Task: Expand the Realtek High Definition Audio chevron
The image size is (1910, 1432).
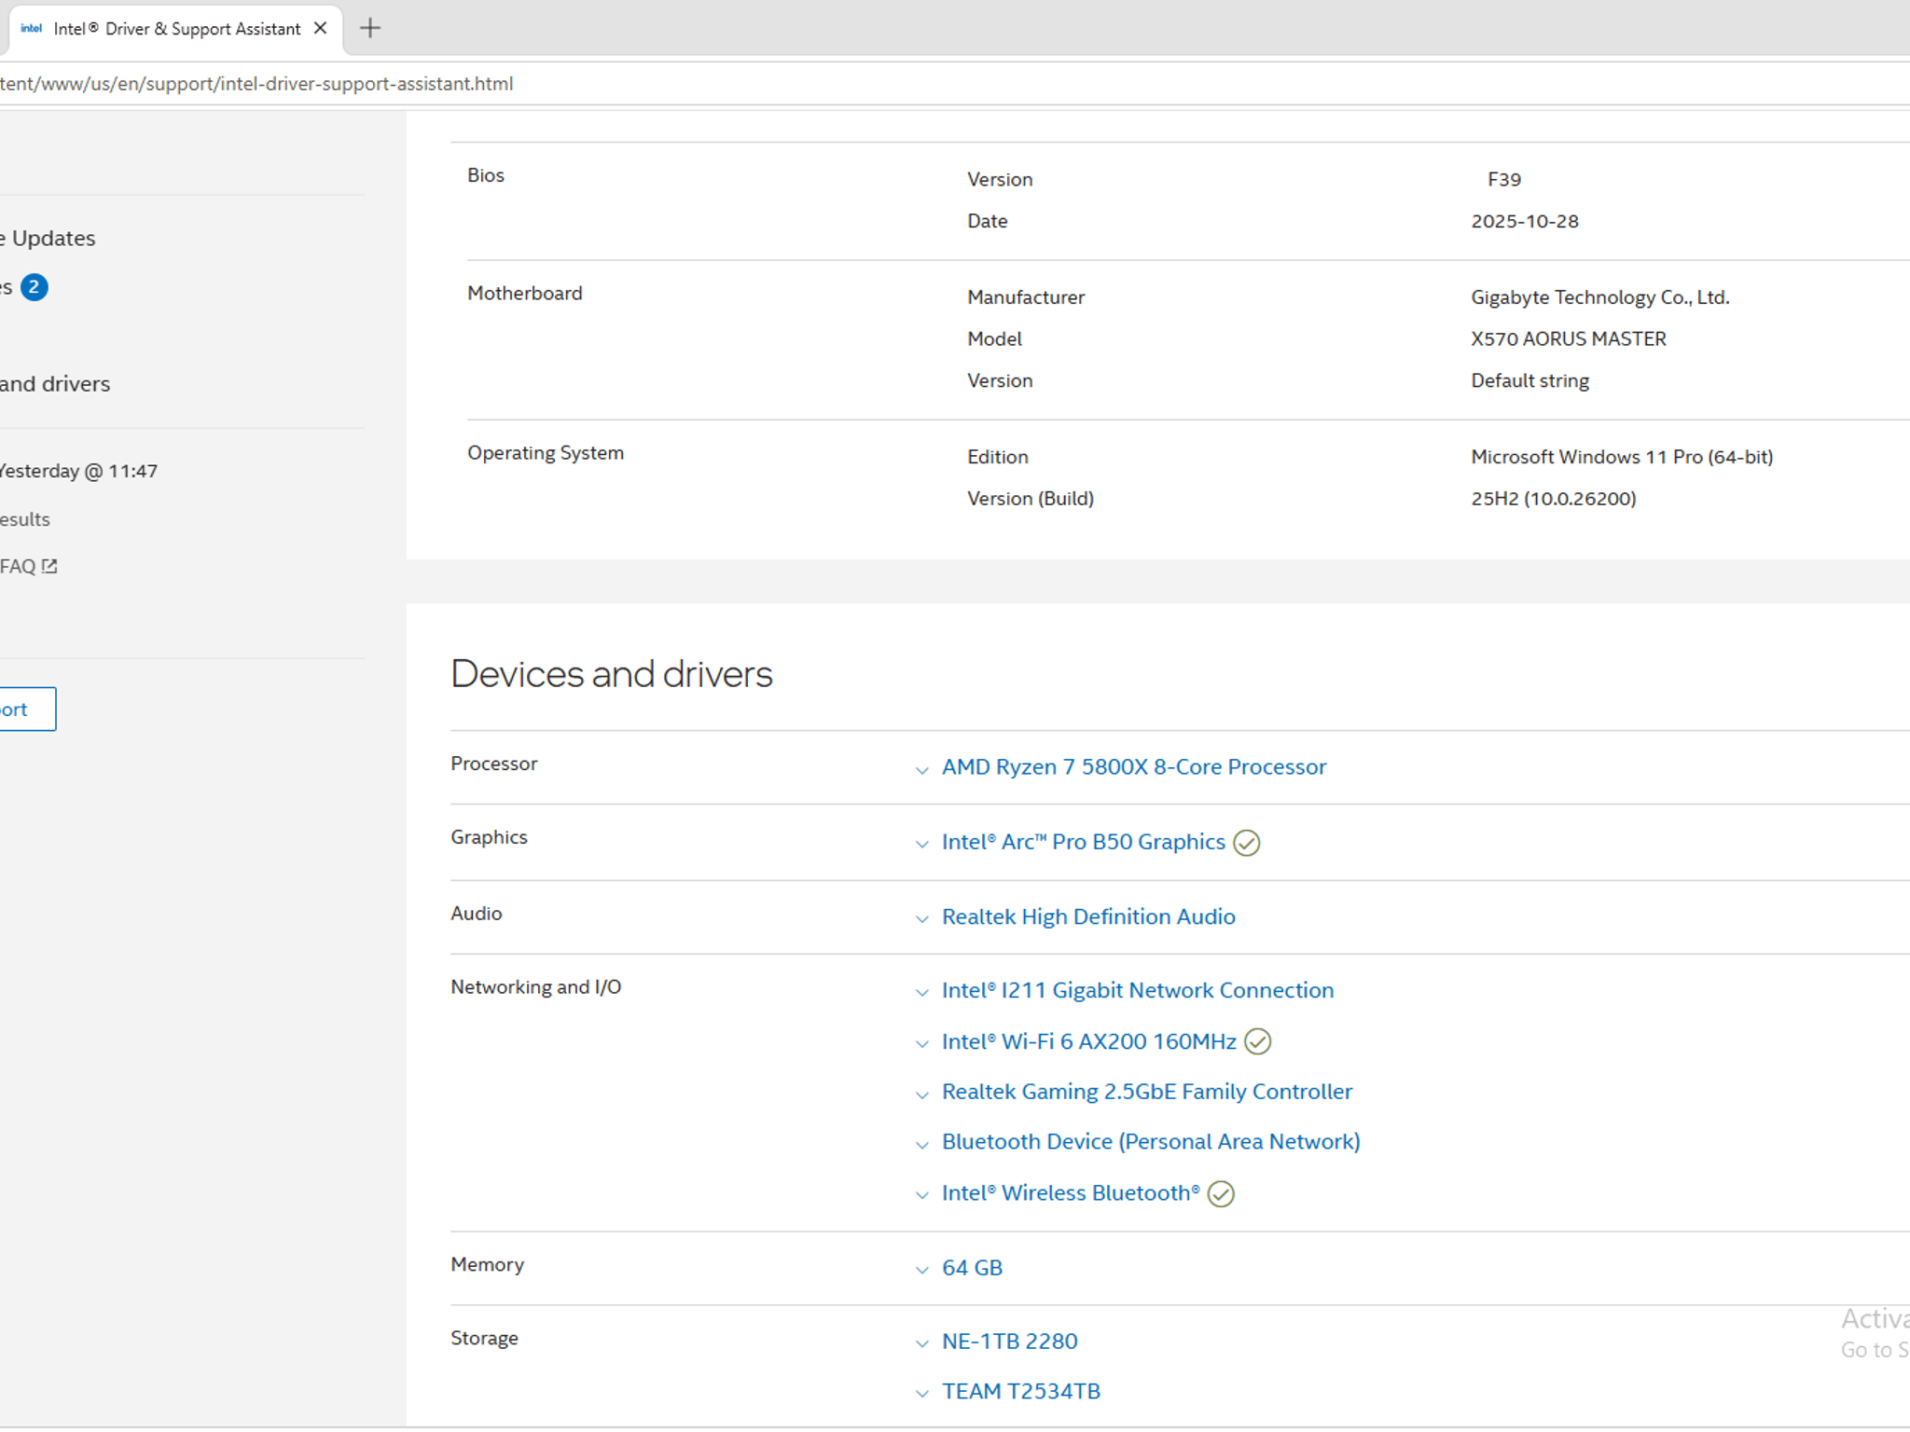Action: coord(922,919)
